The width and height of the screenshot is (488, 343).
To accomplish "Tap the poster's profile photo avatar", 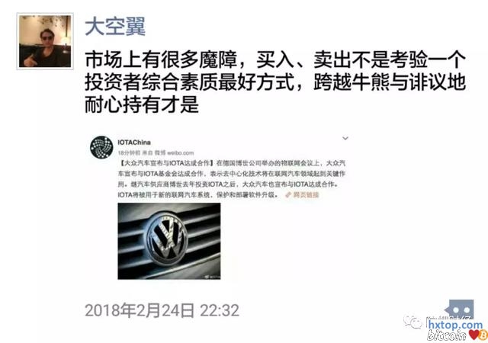I will coord(45,41).
